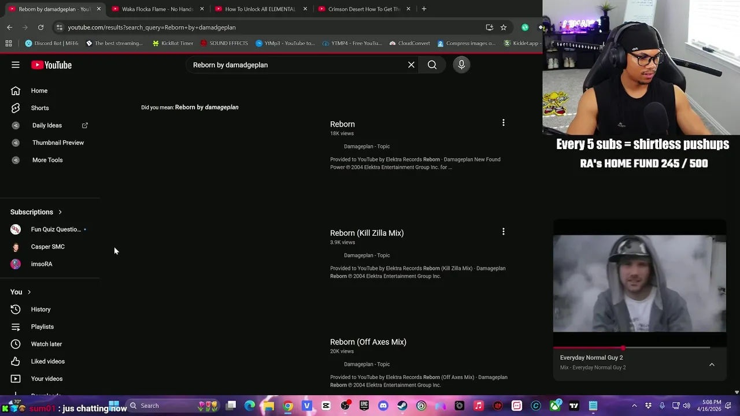This screenshot has width=740, height=416.
Task: Open the Chrome apps grid in the bookmarks bar
Action: tap(9, 43)
